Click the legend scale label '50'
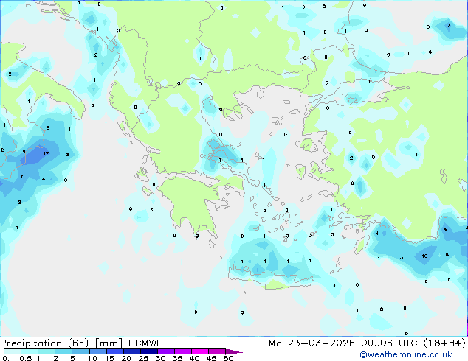The width and height of the screenshot is (468, 361). click(228, 358)
